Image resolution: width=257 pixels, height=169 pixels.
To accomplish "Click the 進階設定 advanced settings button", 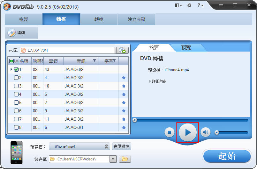I will pyautogui.click(x=122, y=146).
